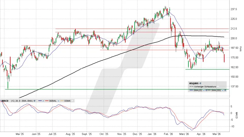244x137 pixels.
Task: Click the blue SMA(20) line color sample
Action: [x=191, y=90]
